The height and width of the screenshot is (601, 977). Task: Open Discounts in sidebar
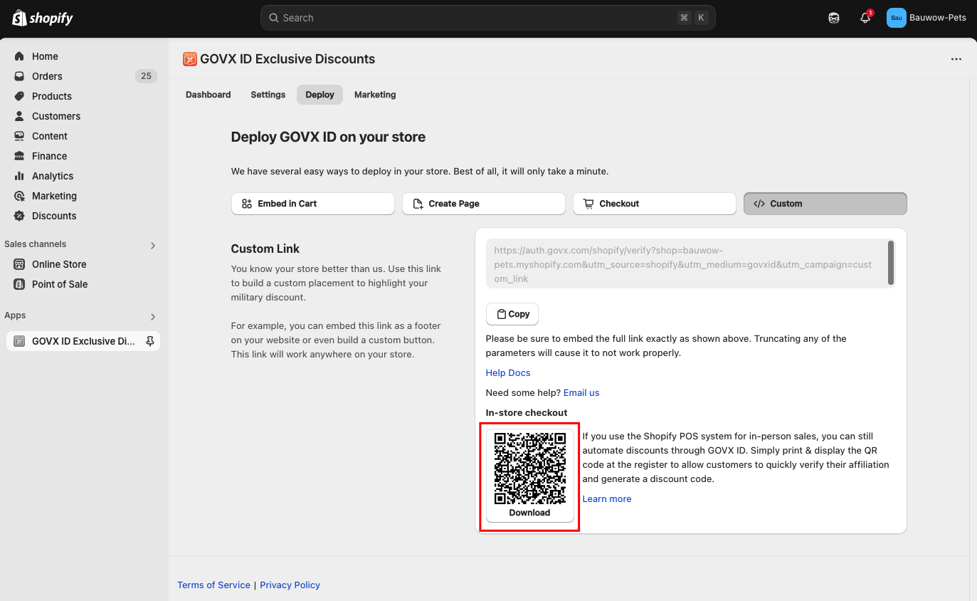[54, 216]
